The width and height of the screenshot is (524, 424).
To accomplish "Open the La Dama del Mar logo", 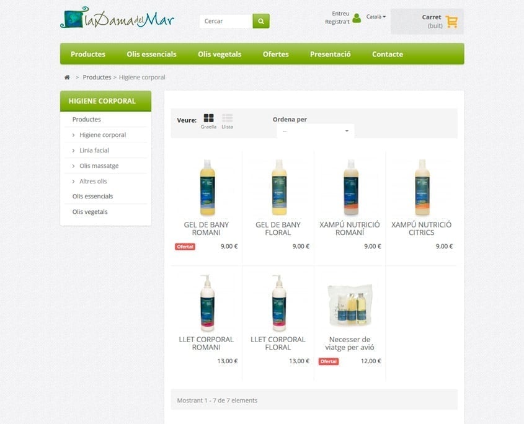I will pos(117,17).
